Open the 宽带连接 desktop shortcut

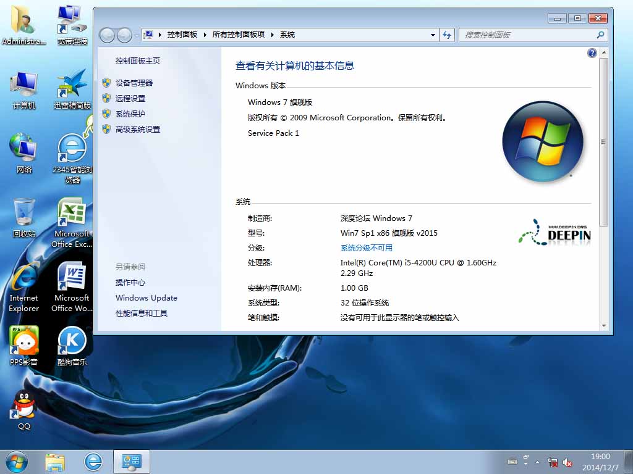tap(72, 25)
